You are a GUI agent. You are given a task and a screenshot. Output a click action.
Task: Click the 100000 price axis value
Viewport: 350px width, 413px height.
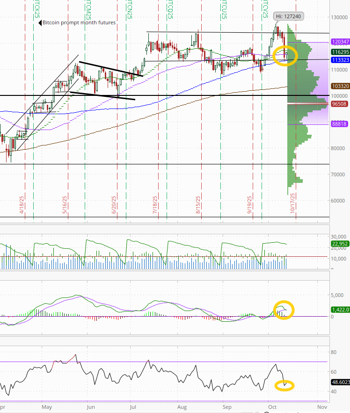pyautogui.click(x=339, y=96)
